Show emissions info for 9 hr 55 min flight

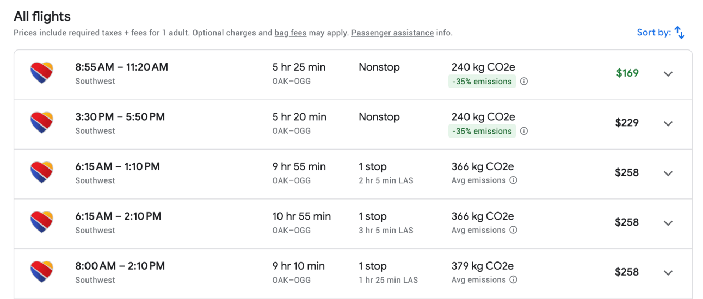[513, 180]
